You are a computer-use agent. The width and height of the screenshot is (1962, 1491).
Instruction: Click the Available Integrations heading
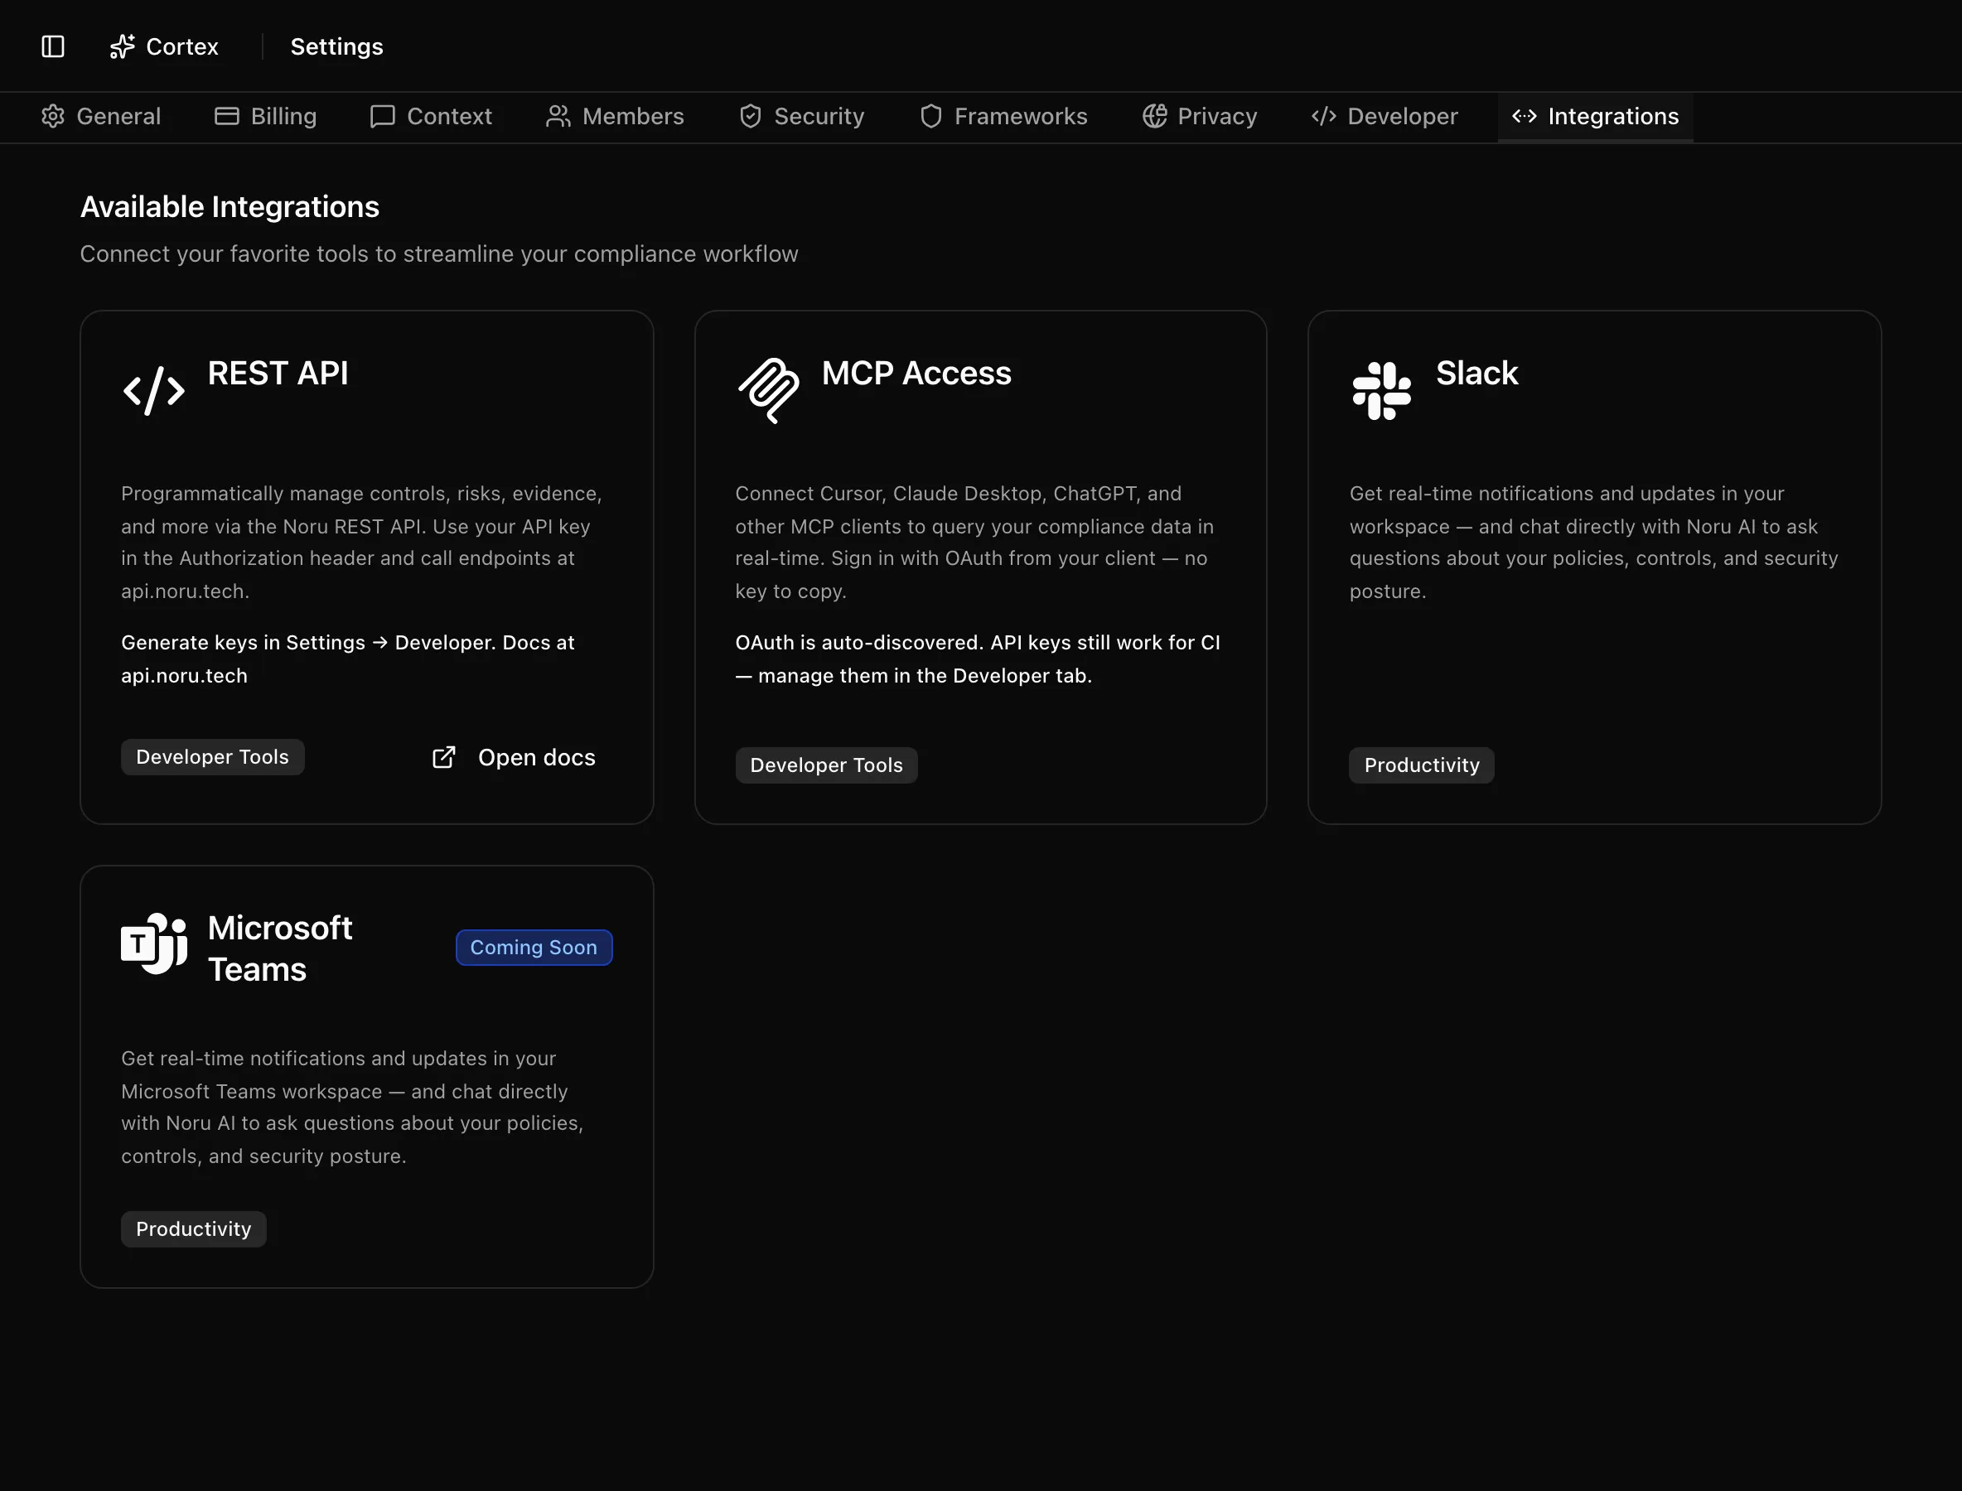click(230, 207)
